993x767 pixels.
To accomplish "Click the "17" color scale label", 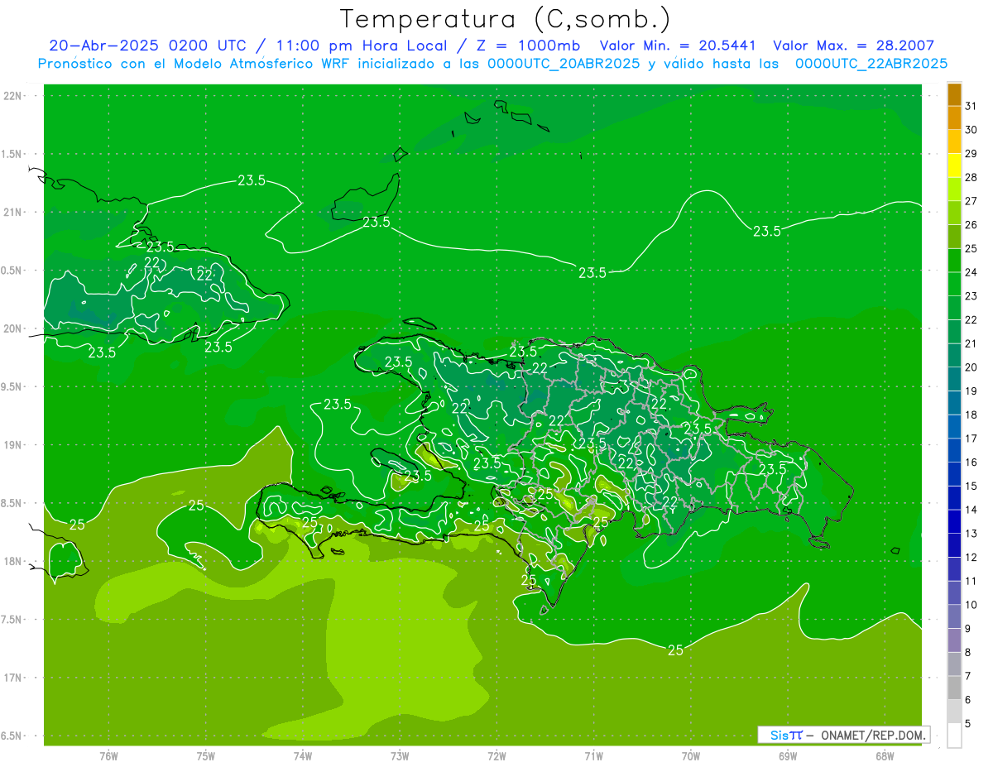I will click(x=971, y=439).
